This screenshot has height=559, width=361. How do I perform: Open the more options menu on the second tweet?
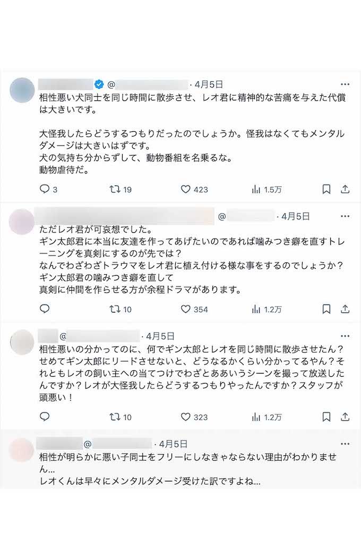pos(346,216)
